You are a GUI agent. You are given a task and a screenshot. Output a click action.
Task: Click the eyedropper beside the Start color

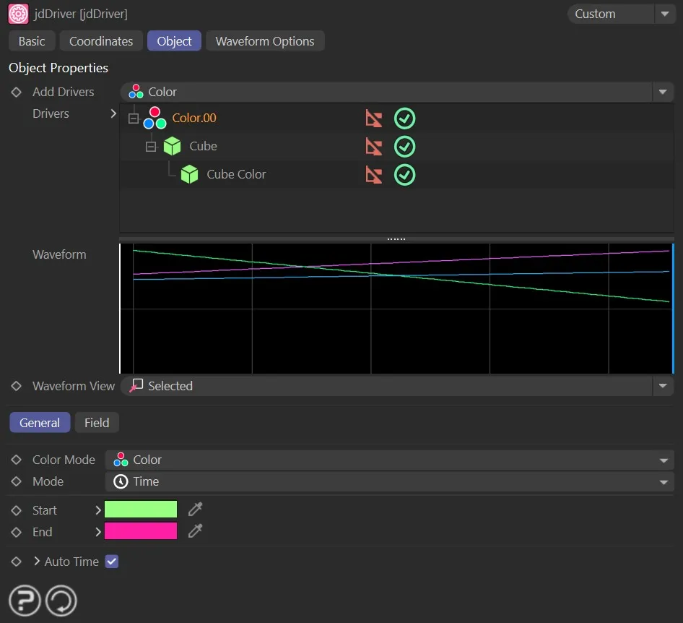[193, 509]
